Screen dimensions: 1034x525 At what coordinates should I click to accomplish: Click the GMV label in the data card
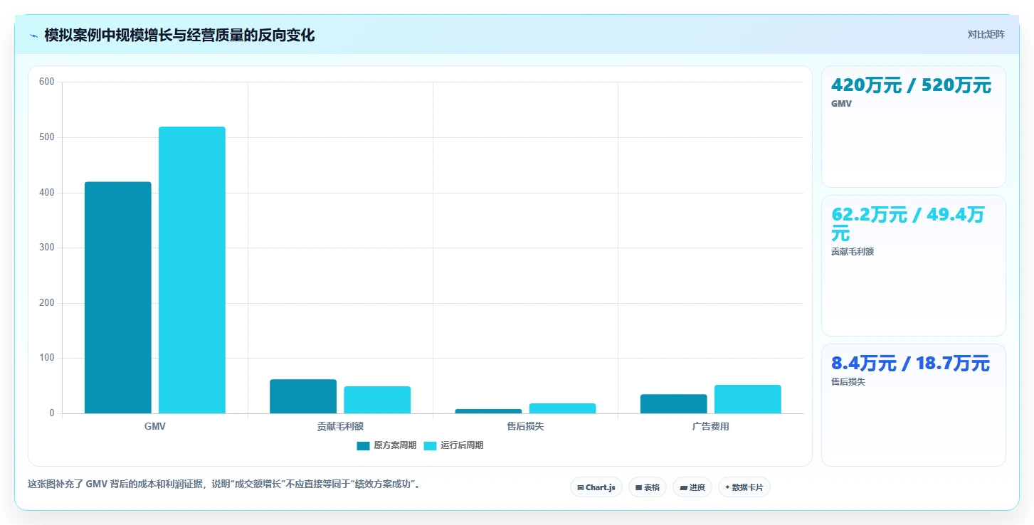(841, 104)
